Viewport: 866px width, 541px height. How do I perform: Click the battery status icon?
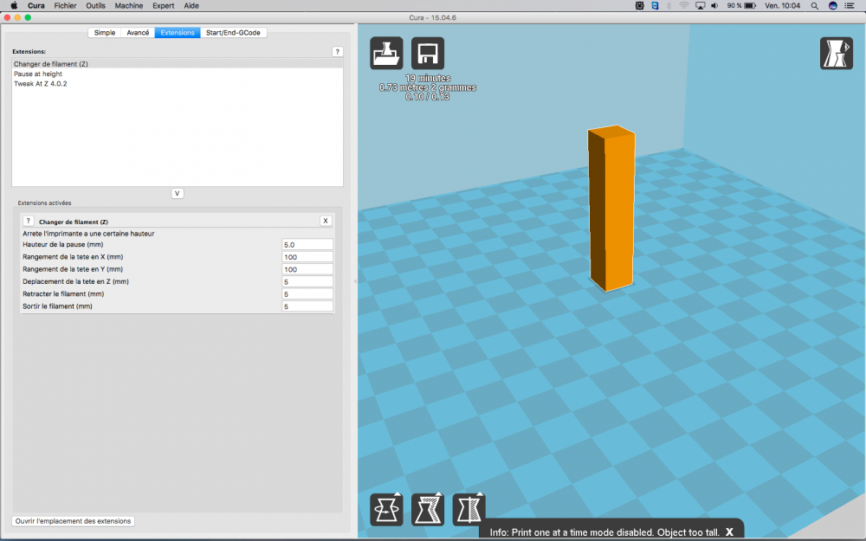coord(750,5)
